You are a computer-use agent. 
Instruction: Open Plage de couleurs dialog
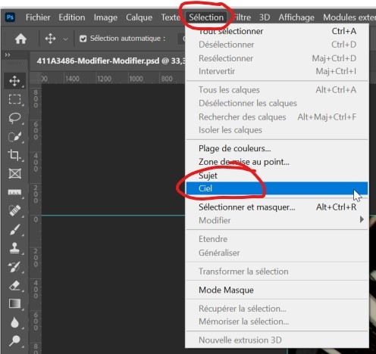(277, 148)
